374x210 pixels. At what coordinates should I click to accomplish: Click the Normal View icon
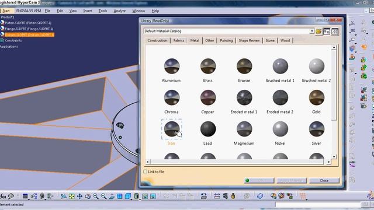coord(112,196)
